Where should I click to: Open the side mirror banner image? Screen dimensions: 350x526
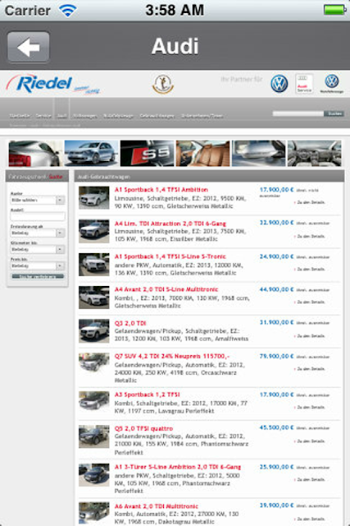259,154
